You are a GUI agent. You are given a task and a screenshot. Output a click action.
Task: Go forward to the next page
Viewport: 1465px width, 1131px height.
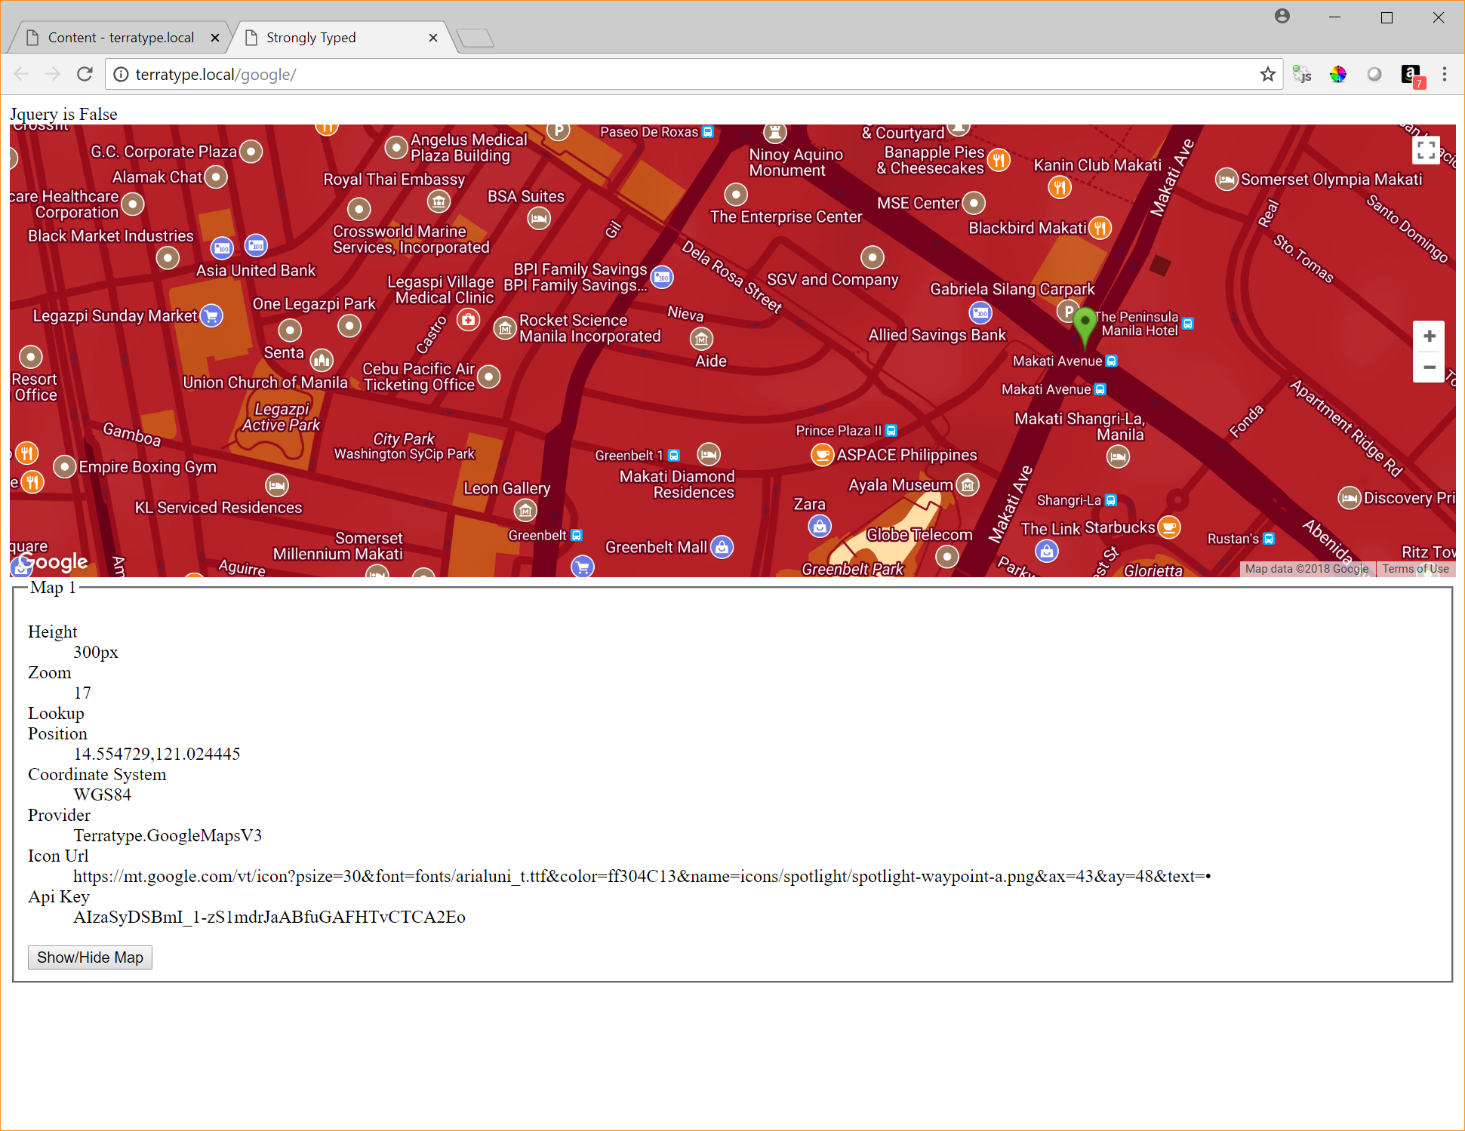pyautogui.click(x=53, y=74)
